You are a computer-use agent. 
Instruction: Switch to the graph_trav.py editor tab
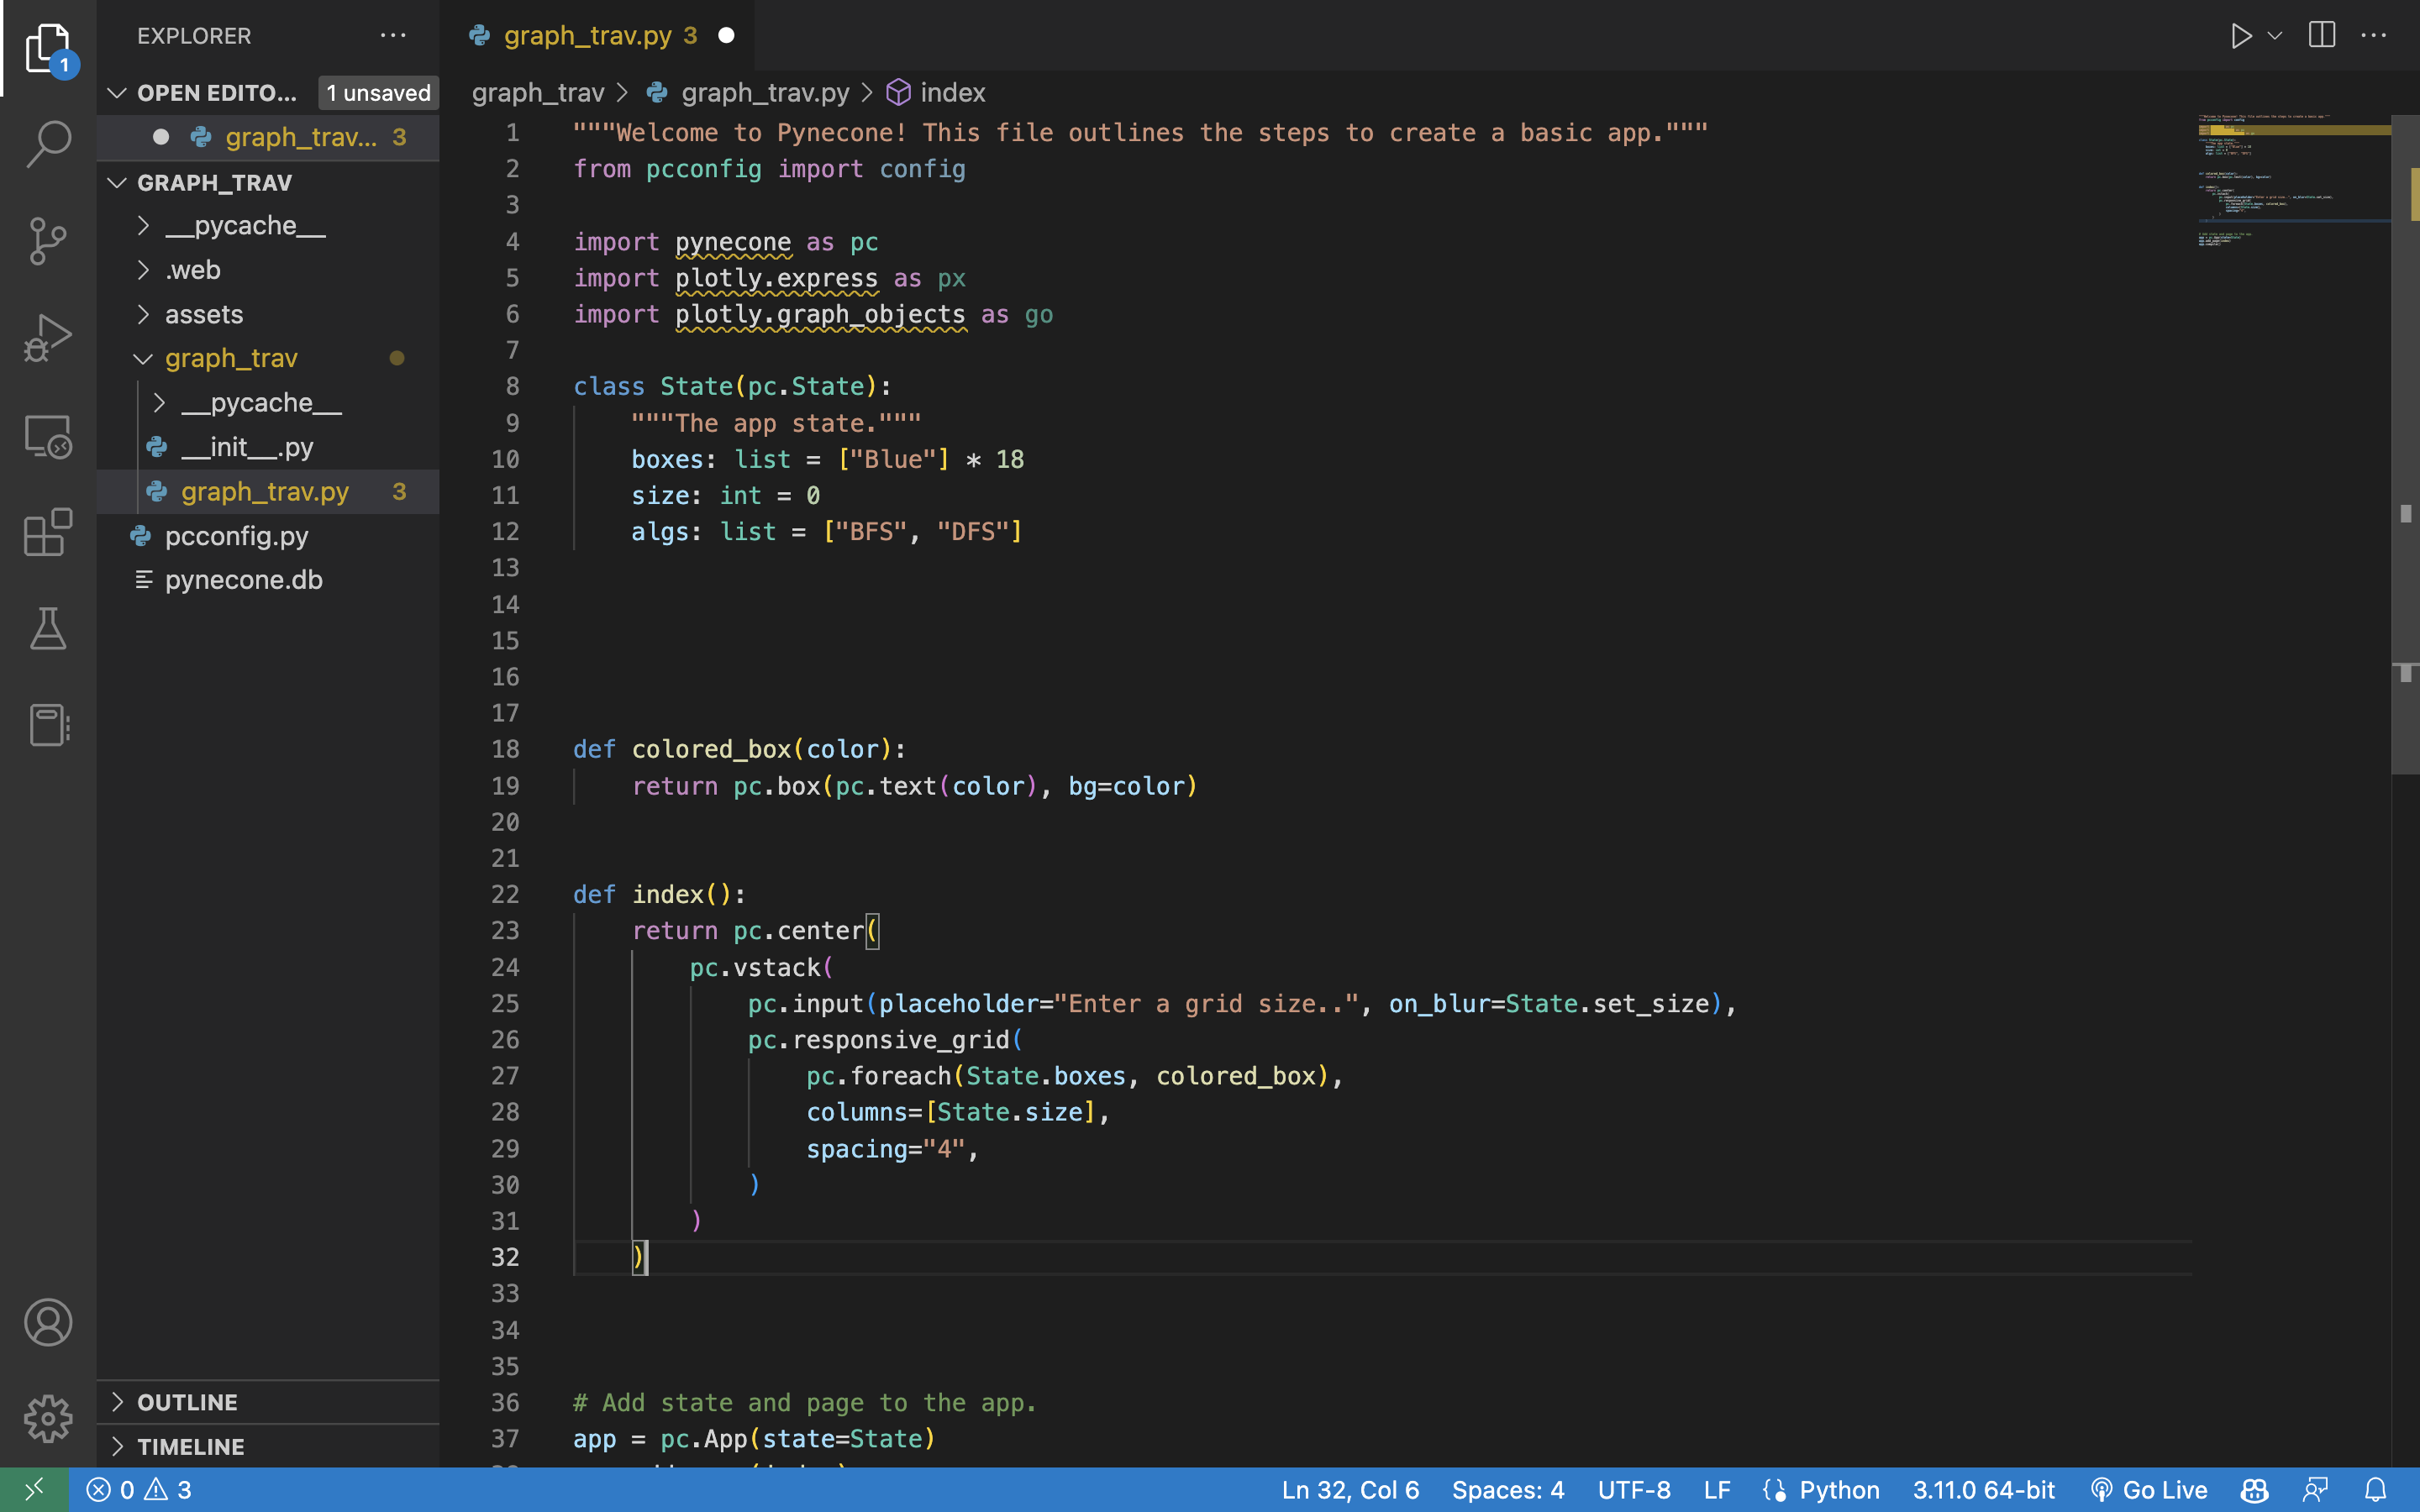pyautogui.click(x=588, y=35)
